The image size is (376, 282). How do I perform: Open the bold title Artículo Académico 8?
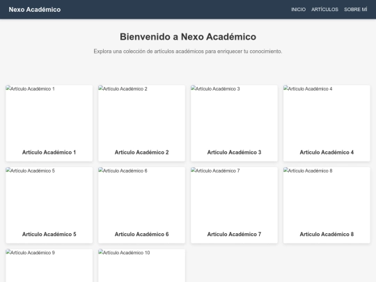[x=327, y=234]
